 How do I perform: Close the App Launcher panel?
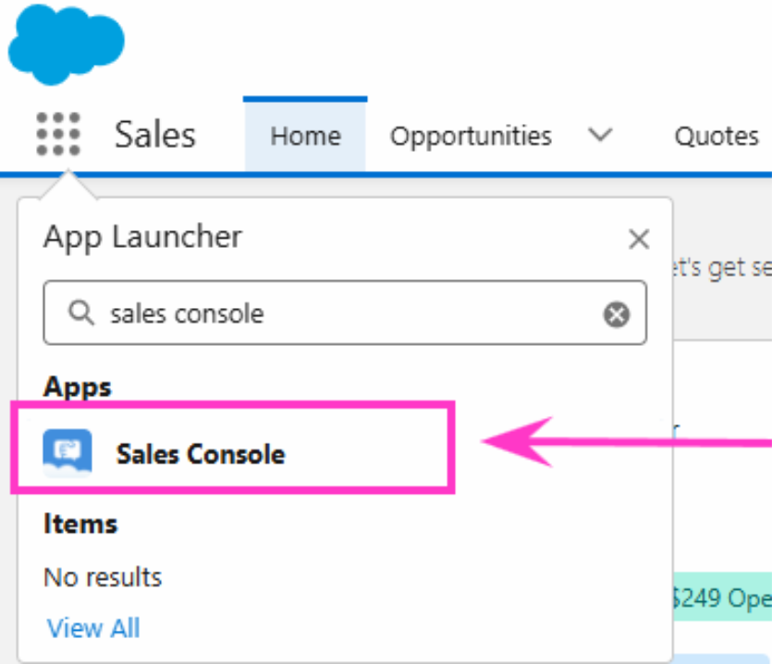point(639,240)
